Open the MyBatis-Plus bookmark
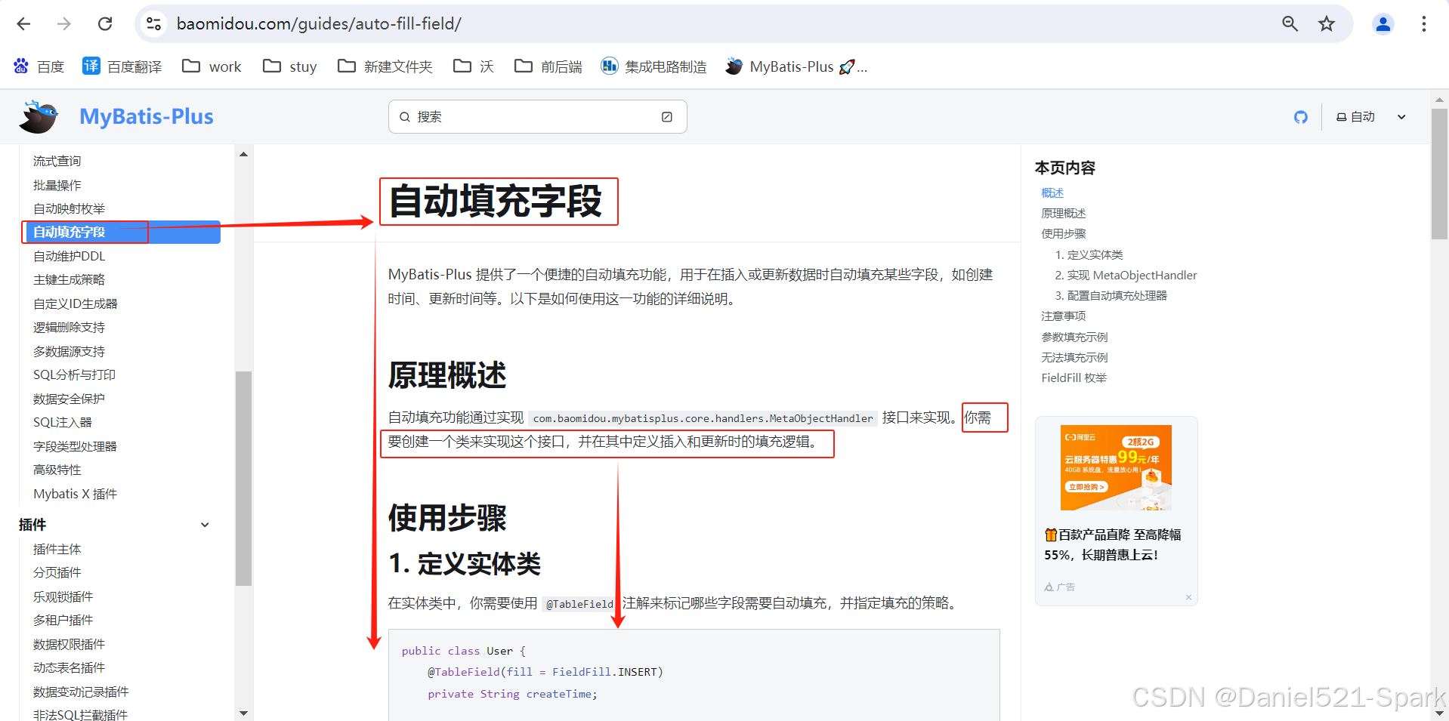The width and height of the screenshot is (1449, 721). tap(796, 66)
